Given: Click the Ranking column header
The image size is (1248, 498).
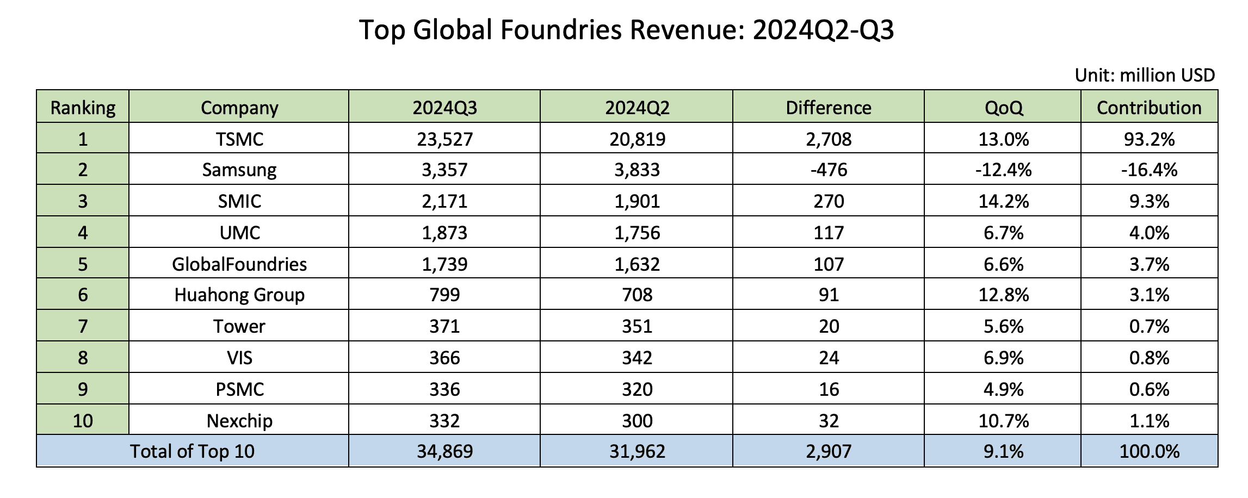Looking at the screenshot, I should (x=83, y=107).
